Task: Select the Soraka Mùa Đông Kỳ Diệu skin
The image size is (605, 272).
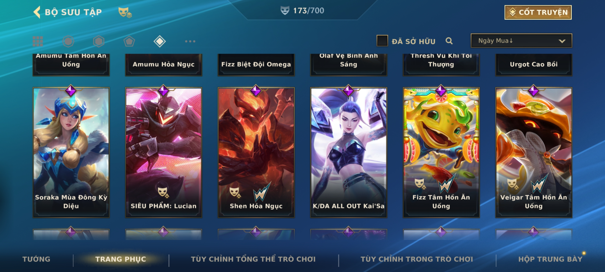Action: (x=71, y=152)
